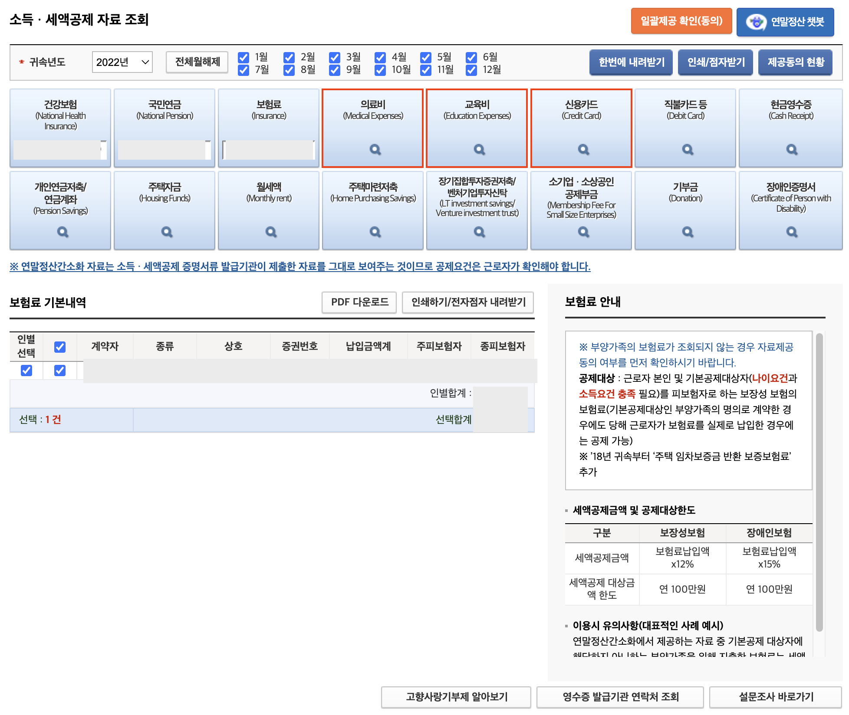Image resolution: width=849 pixels, height=715 pixels.
Task: Uncheck the select-all checkbox in table header
Action: click(60, 347)
